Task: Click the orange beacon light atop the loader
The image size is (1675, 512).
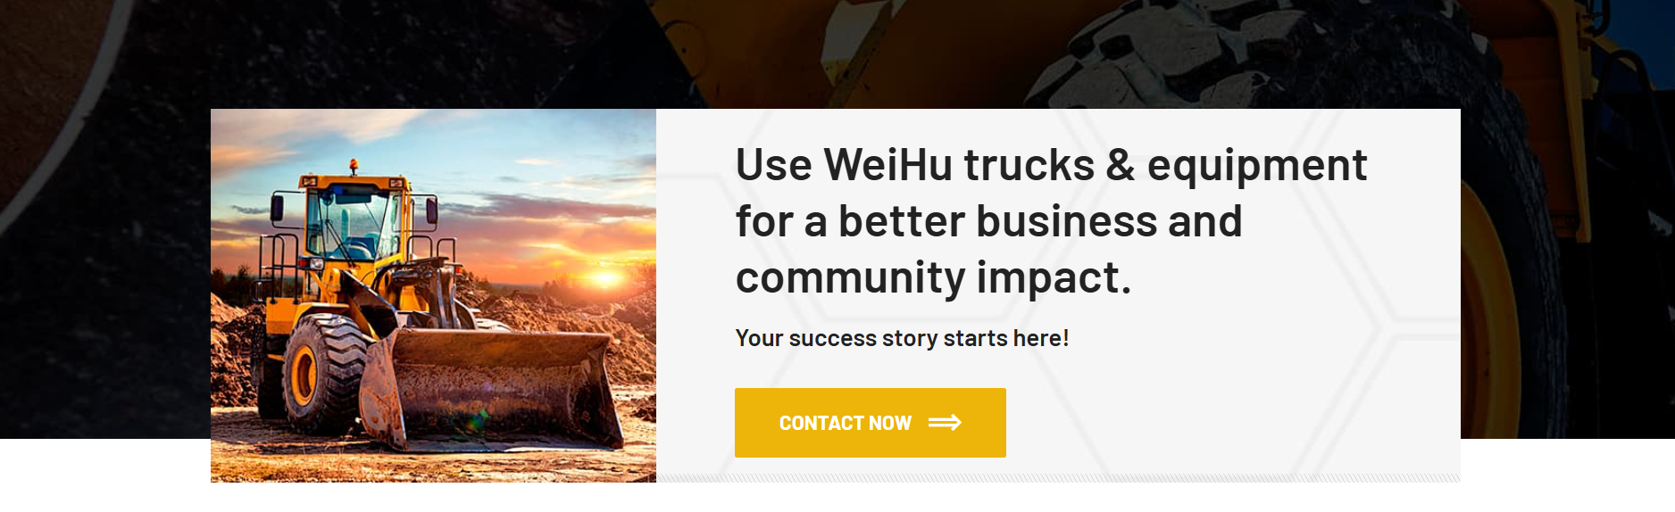Action: coord(354,166)
